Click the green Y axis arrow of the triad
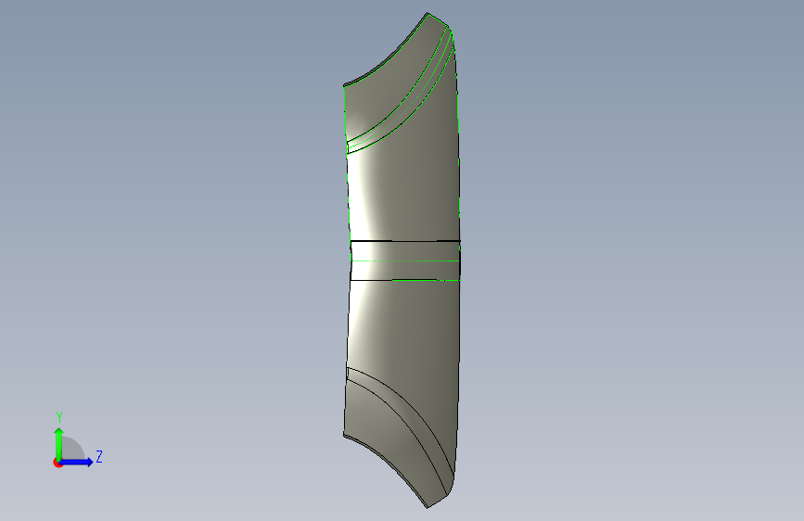This screenshot has height=521, width=804. [59, 444]
